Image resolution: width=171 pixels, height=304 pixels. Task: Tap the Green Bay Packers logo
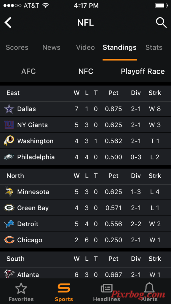(x=9, y=208)
